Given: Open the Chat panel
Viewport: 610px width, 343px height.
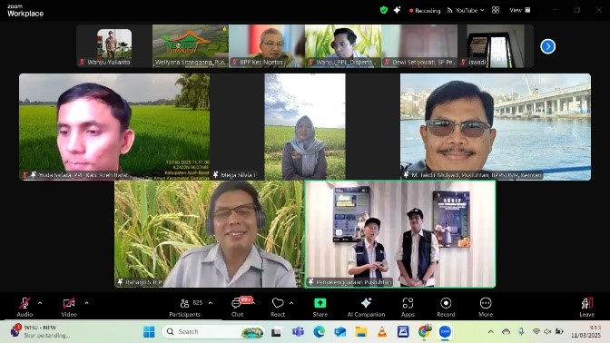Looking at the screenshot, I should coord(237,307).
